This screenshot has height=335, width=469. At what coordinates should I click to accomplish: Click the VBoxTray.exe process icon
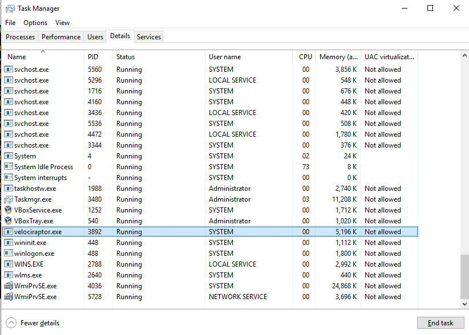pyautogui.click(x=8, y=220)
